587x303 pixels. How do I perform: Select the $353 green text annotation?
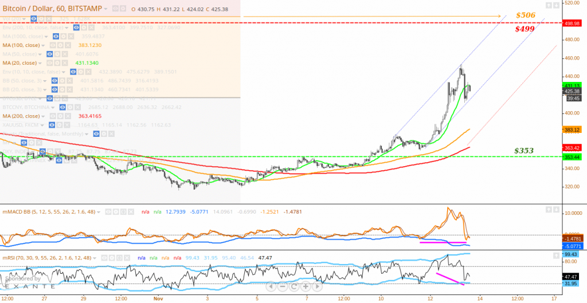tap(524, 151)
